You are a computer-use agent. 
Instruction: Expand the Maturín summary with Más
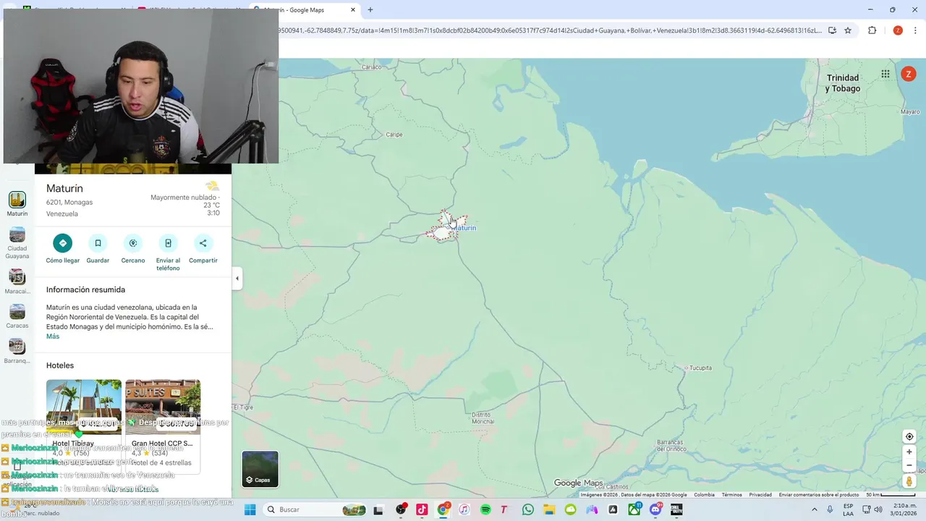pos(53,336)
